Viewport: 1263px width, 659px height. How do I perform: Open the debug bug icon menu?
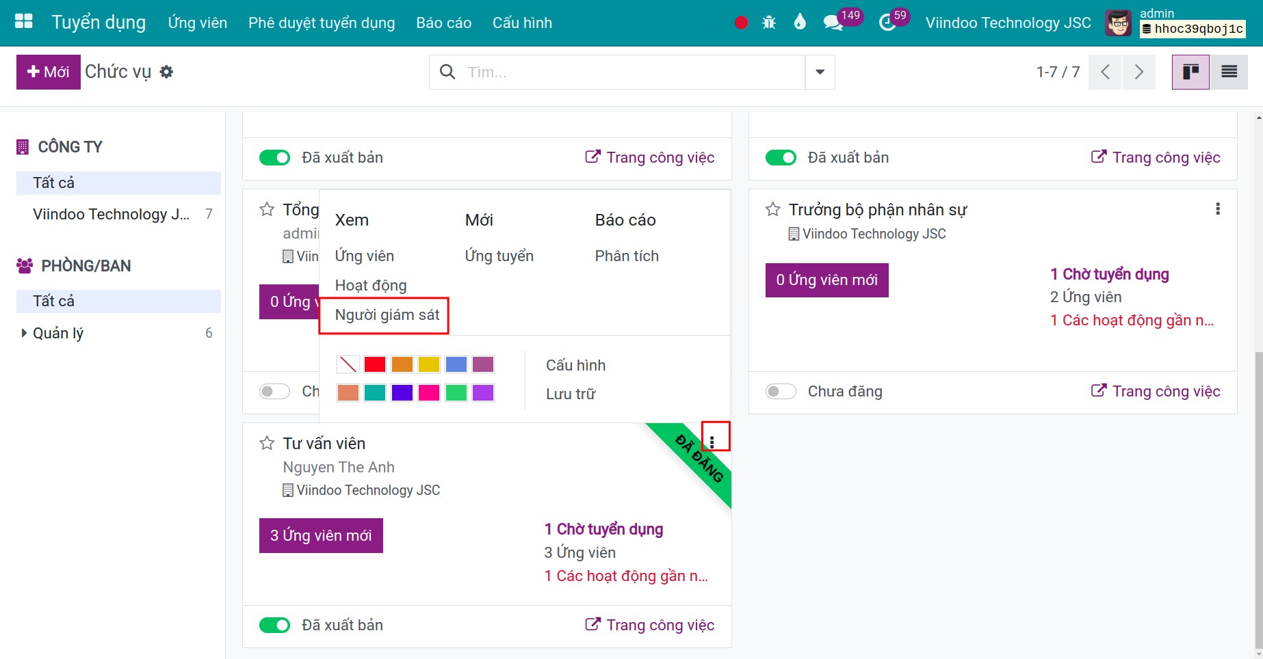coord(769,23)
